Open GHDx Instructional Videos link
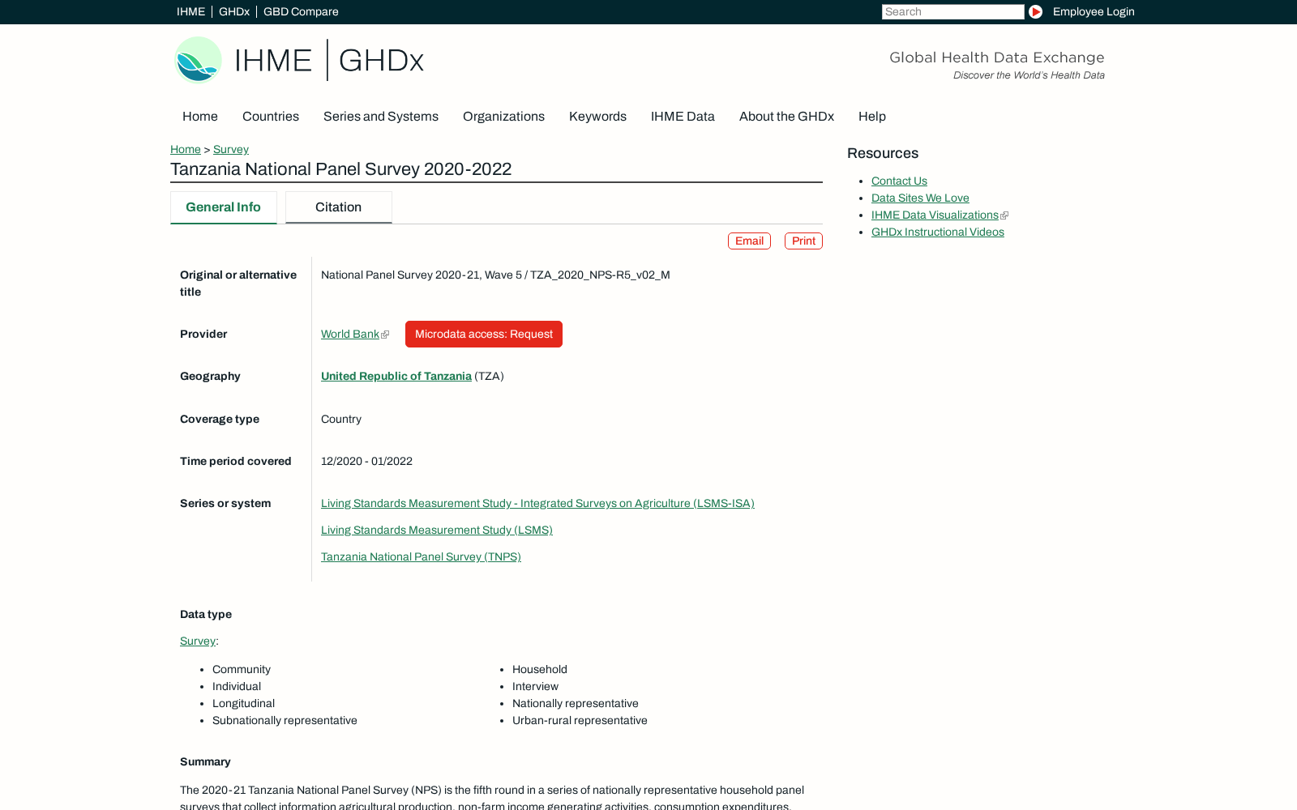 (938, 232)
